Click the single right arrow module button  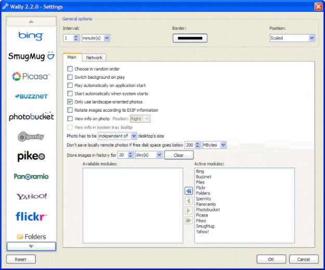[x=188, y=210]
